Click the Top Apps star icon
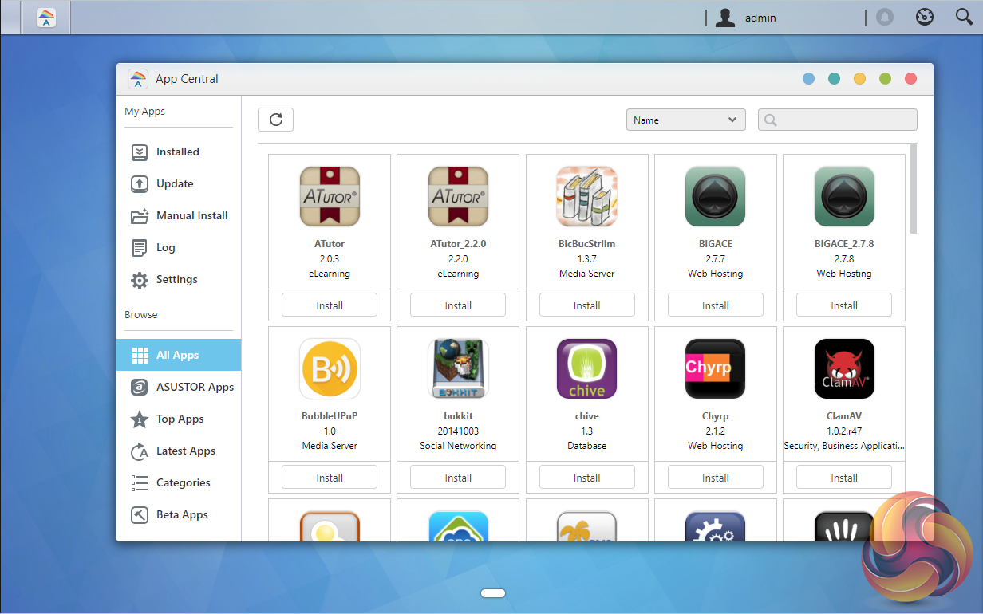Image resolution: width=983 pixels, height=614 pixels. (x=140, y=419)
